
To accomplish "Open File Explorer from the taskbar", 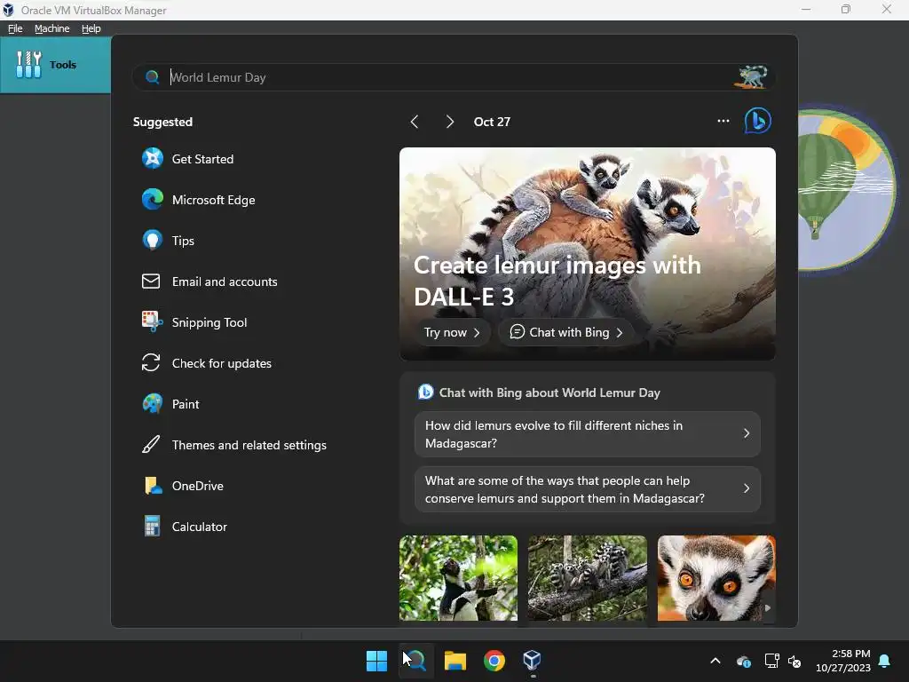I will point(455,661).
